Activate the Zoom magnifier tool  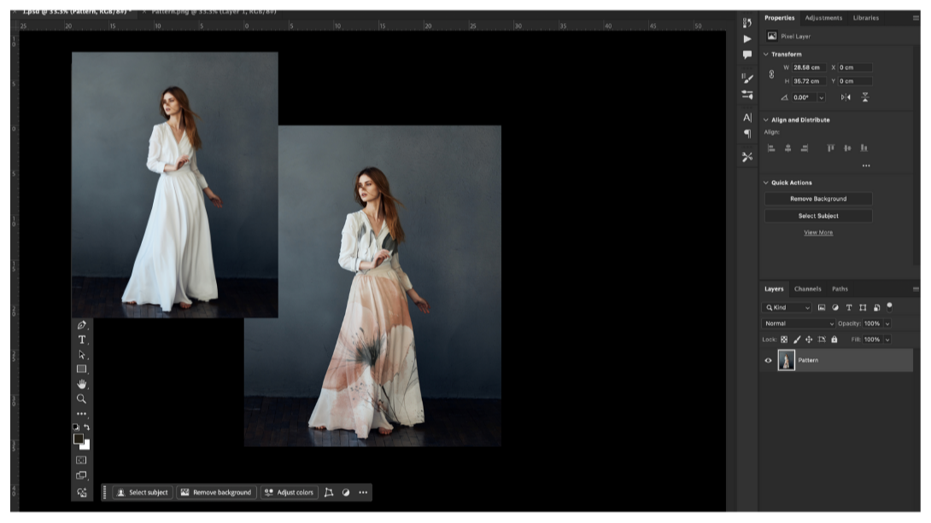pyautogui.click(x=81, y=398)
